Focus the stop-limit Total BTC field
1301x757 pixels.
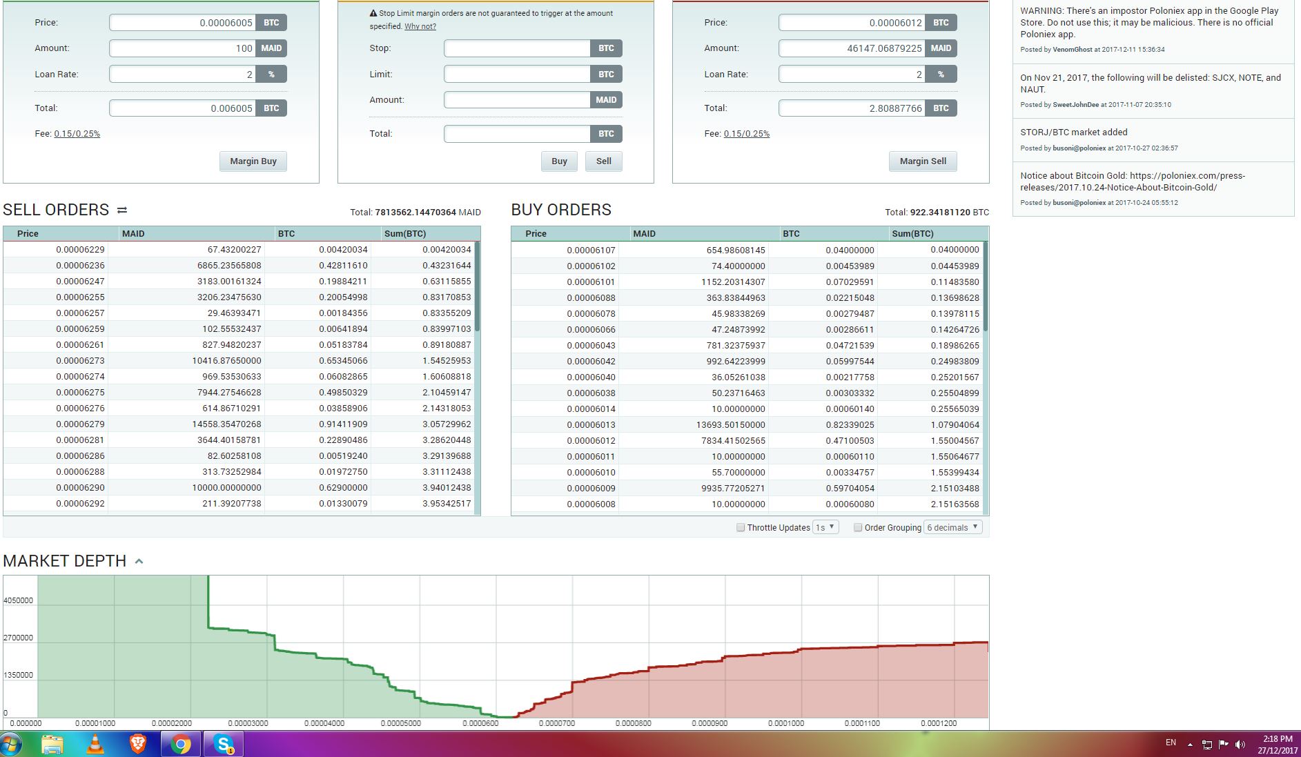coord(517,134)
